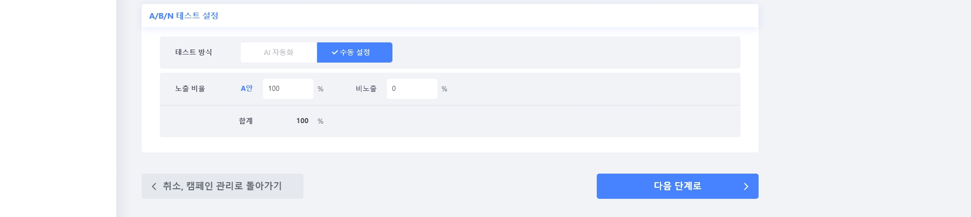This screenshot has height=217, width=971.
Task: Click the 합계 total value 100
Action: [302, 121]
